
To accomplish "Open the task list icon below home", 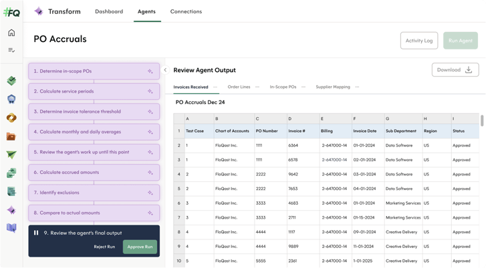I will pos(11,50).
